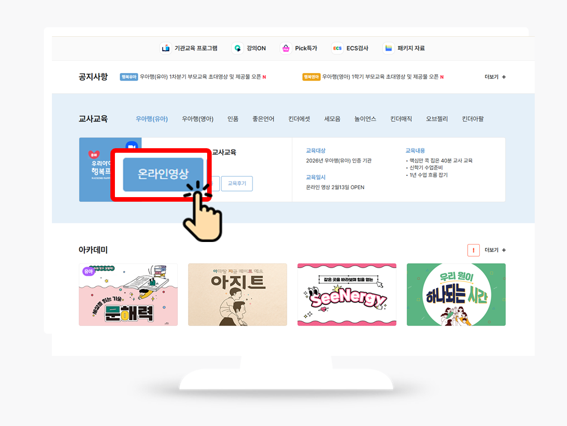Choose the 킨더아필 tab
Image resolution: width=567 pixels, height=426 pixels.
coord(473,118)
